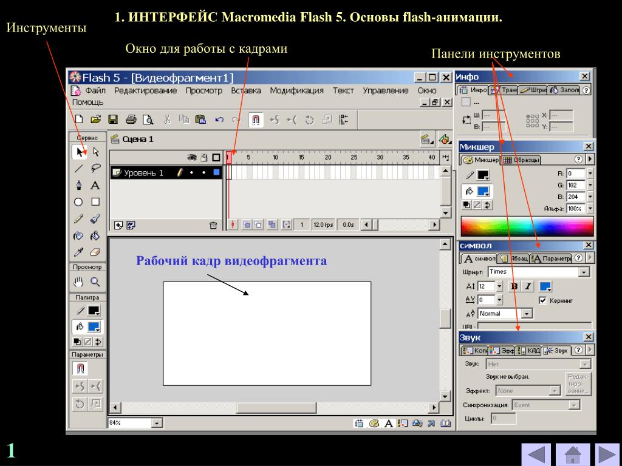Viewport: 622px width, 466px height.
Task: Click the B value field showing 204
Action: [x=576, y=197]
